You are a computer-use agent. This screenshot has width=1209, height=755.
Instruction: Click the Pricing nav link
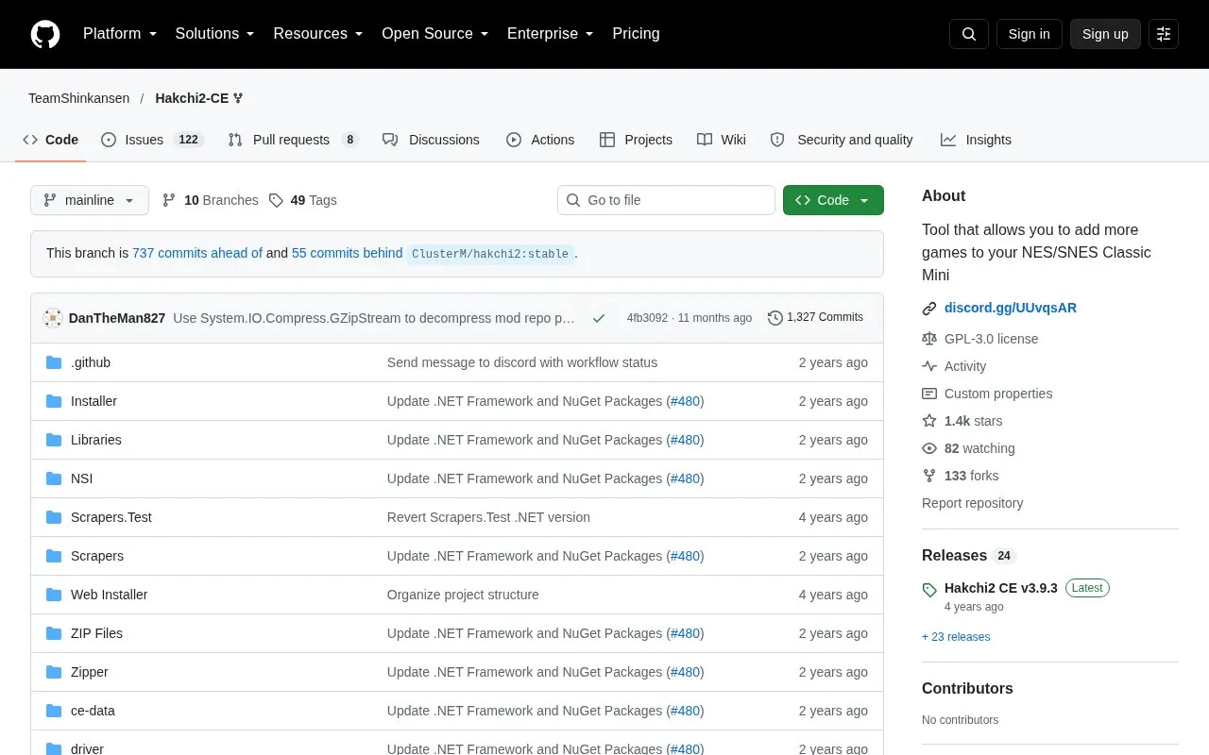pyautogui.click(x=636, y=34)
